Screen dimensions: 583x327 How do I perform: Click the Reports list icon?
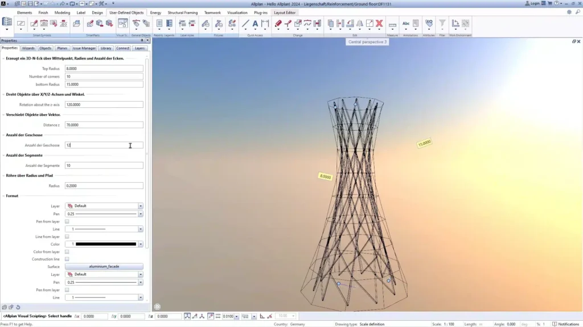click(x=159, y=23)
